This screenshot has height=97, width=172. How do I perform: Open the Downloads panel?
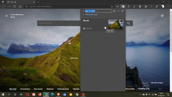point(134,6)
